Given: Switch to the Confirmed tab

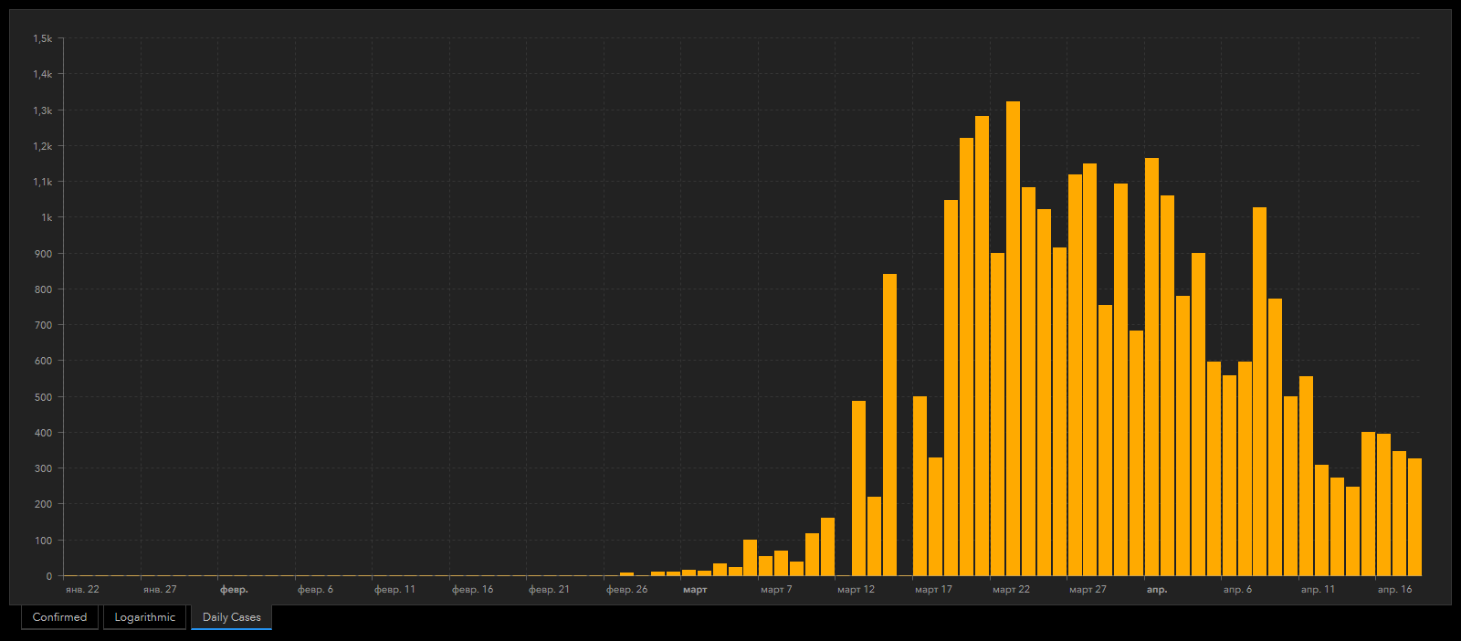Looking at the screenshot, I should click(59, 617).
